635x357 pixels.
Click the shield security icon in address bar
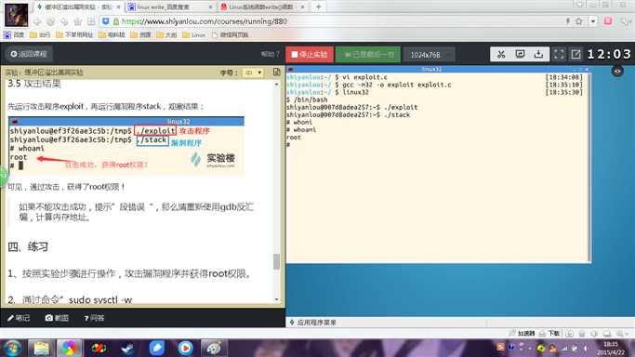pyautogui.click(x=106, y=21)
